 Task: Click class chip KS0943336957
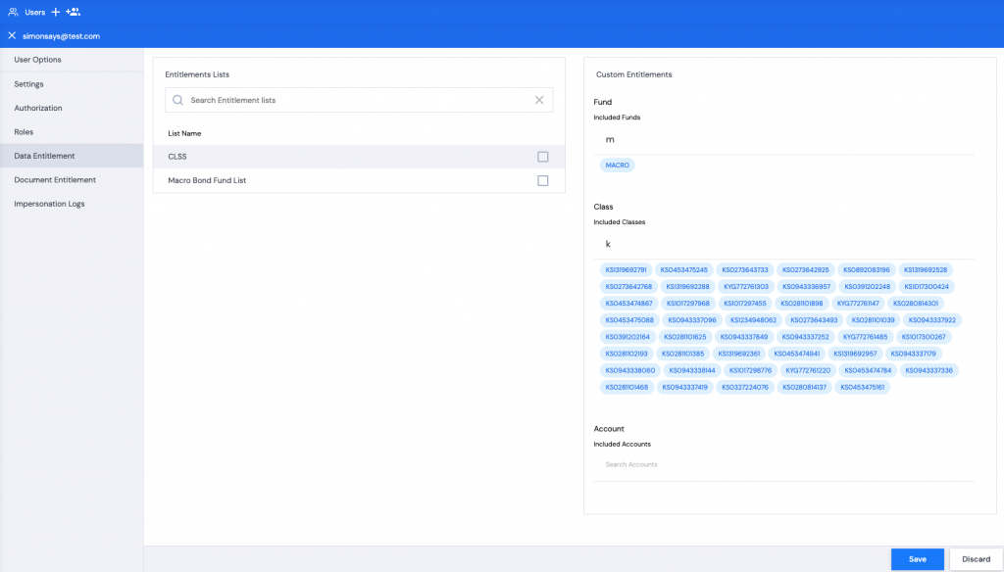point(806,287)
